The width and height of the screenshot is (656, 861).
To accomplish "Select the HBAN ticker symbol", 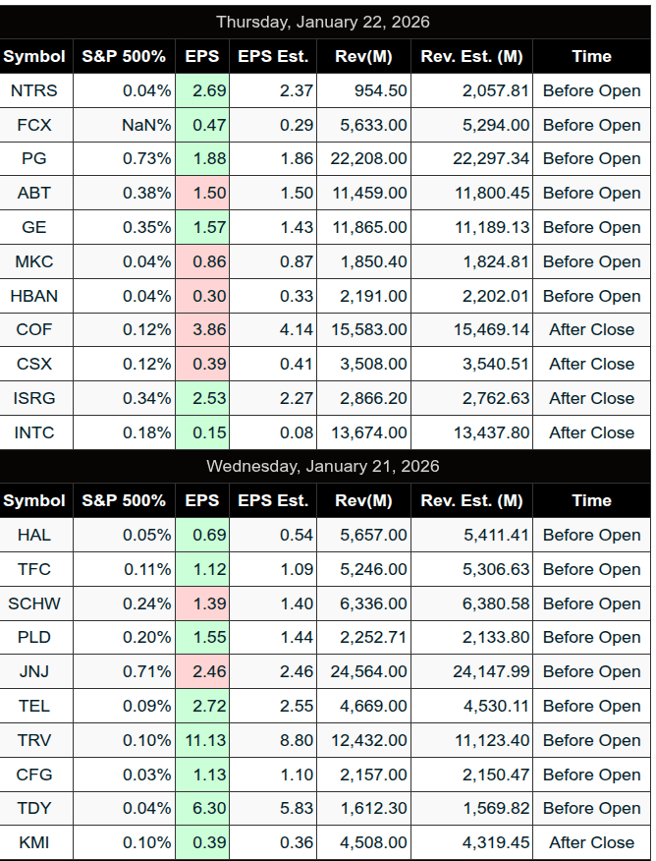I will [34, 296].
